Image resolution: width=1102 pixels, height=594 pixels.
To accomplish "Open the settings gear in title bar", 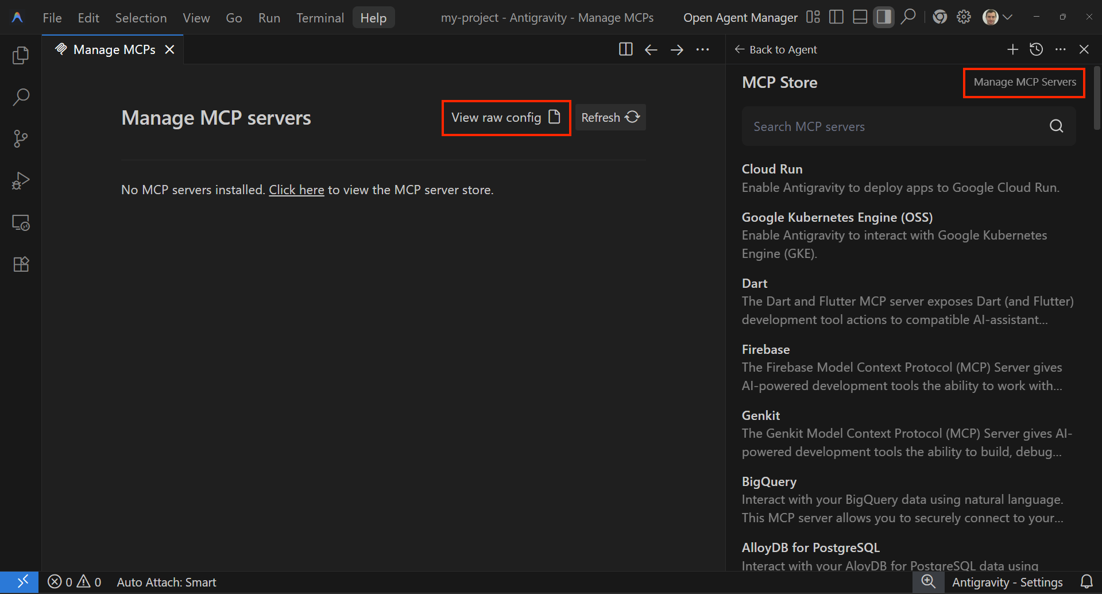I will [x=964, y=17].
